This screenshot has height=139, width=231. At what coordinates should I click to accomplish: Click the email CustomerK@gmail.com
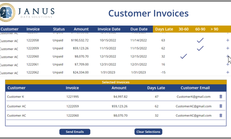click(194, 97)
